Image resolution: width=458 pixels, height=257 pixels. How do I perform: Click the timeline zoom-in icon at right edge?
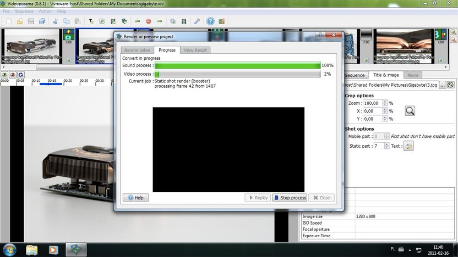pyautogui.click(x=454, y=32)
